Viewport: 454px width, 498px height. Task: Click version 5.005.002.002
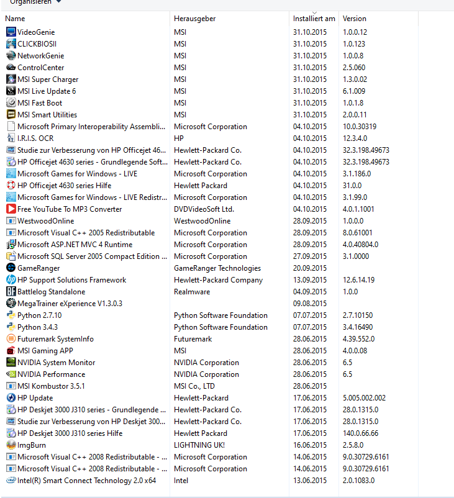364,397
